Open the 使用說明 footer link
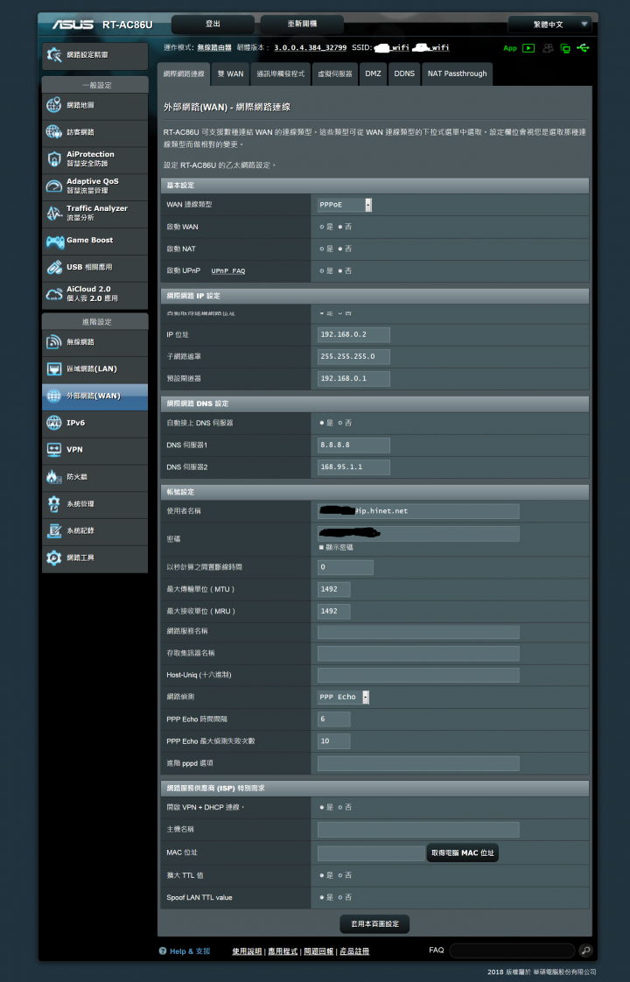 pyautogui.click(x=247, y=951)
